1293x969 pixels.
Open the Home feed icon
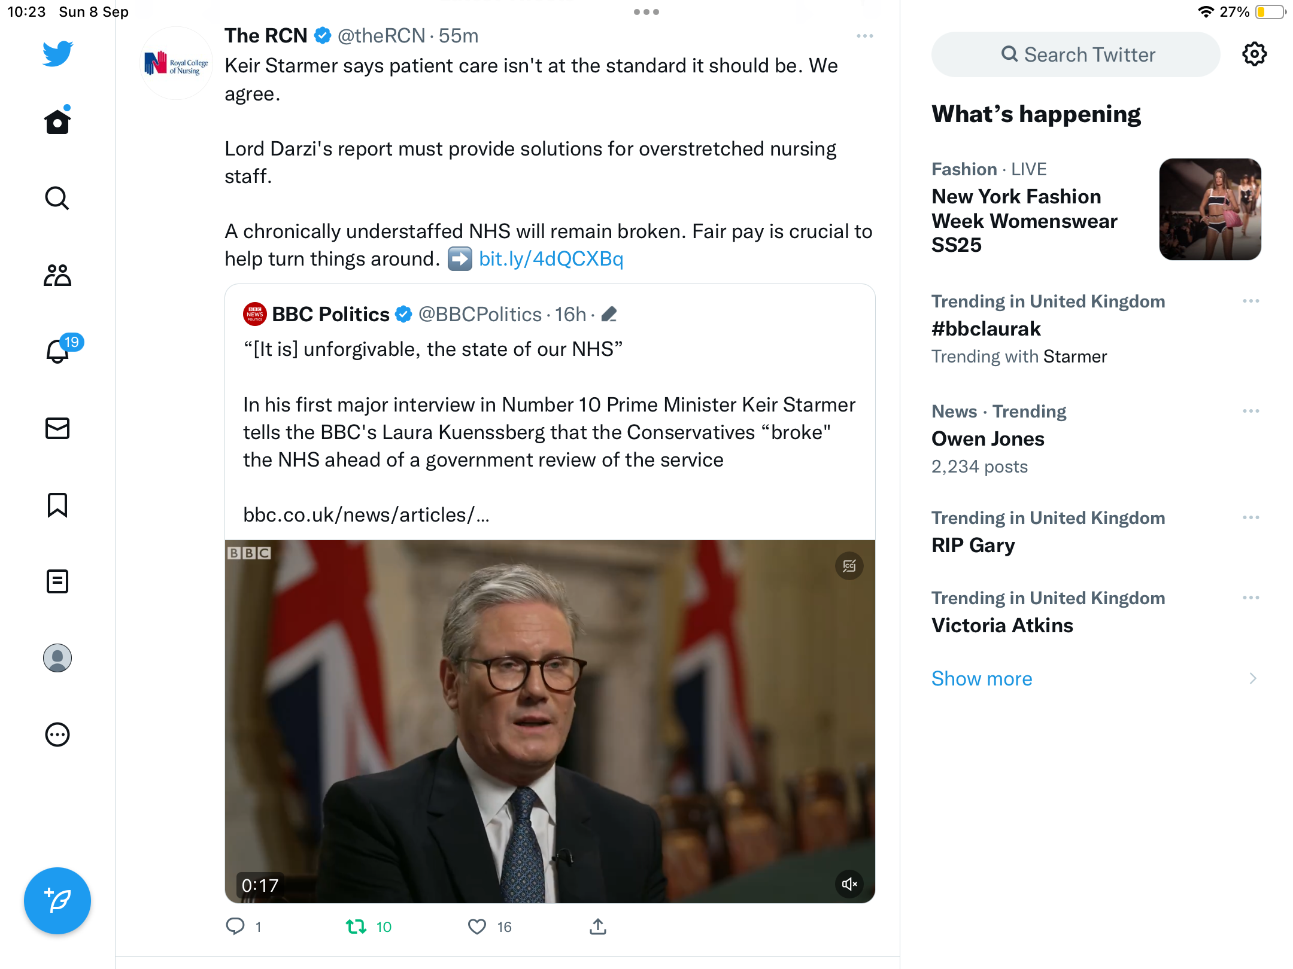click(57, 121)
